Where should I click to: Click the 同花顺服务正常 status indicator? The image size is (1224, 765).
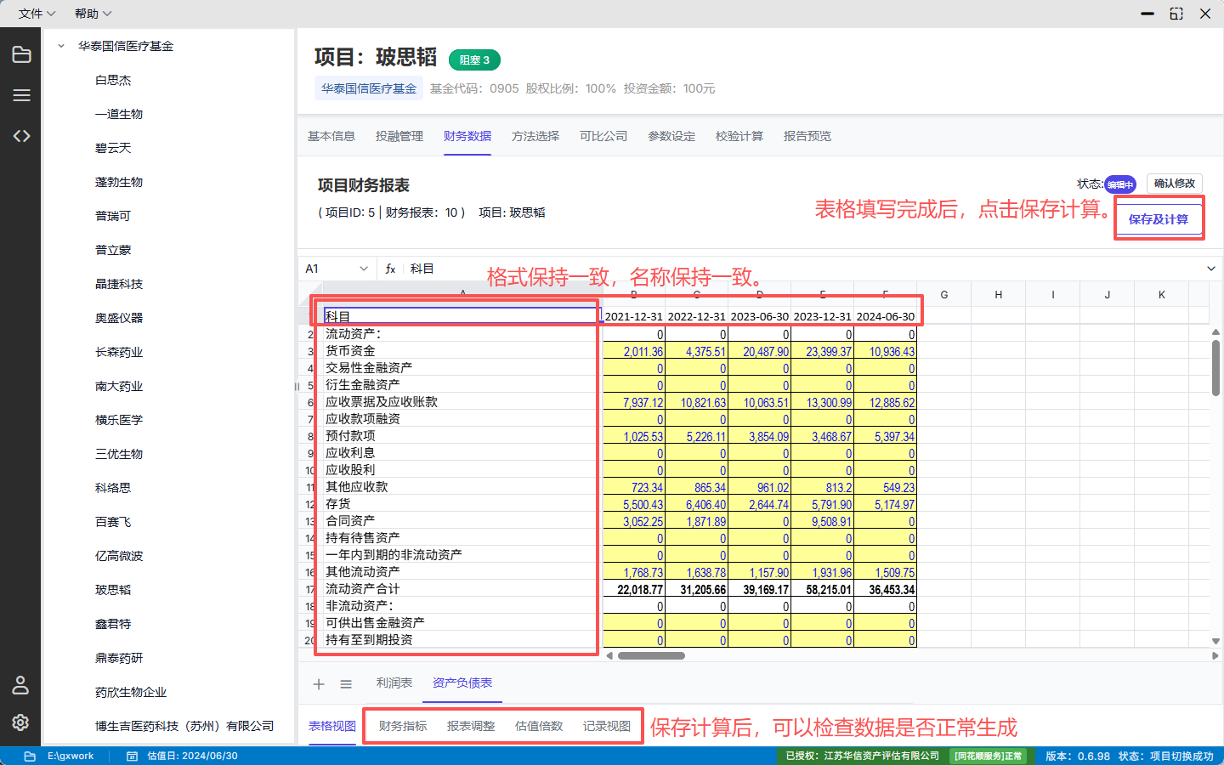(988, 756)
